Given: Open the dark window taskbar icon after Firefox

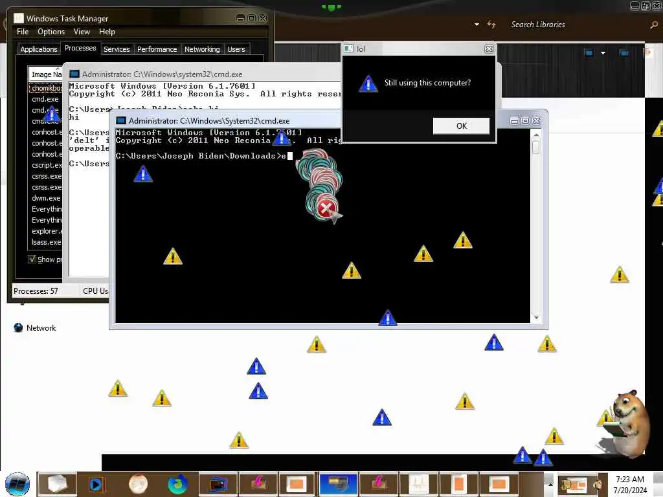Looking at the screenshot, I should click(218, 484).
